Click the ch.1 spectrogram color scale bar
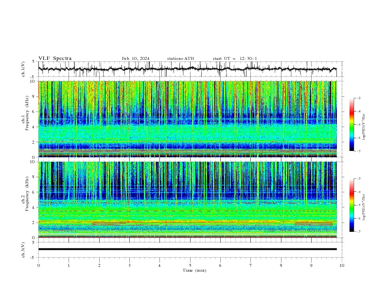385x298 pixels. 351,125
